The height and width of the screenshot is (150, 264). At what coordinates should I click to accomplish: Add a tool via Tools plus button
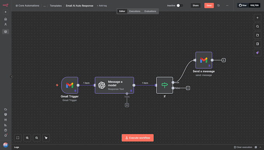(127, 105)
